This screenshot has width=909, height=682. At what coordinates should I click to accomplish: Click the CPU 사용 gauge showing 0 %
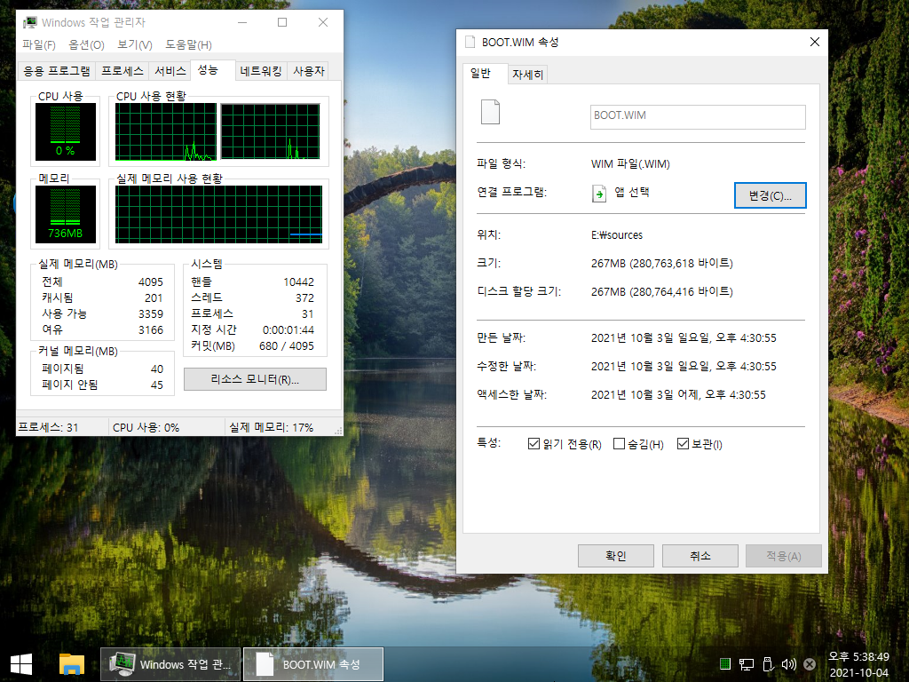pyautogui.click(x=65, y=131)
